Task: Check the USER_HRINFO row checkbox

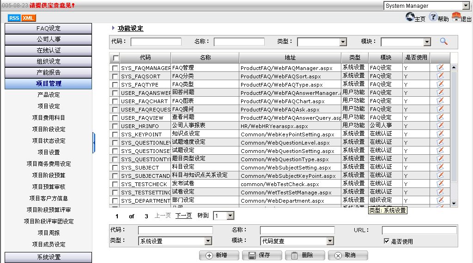Action: 115,126
